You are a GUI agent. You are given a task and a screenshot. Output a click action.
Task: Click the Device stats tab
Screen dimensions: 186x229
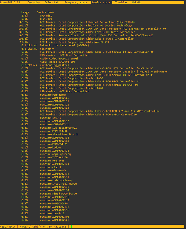click(101, 2)
